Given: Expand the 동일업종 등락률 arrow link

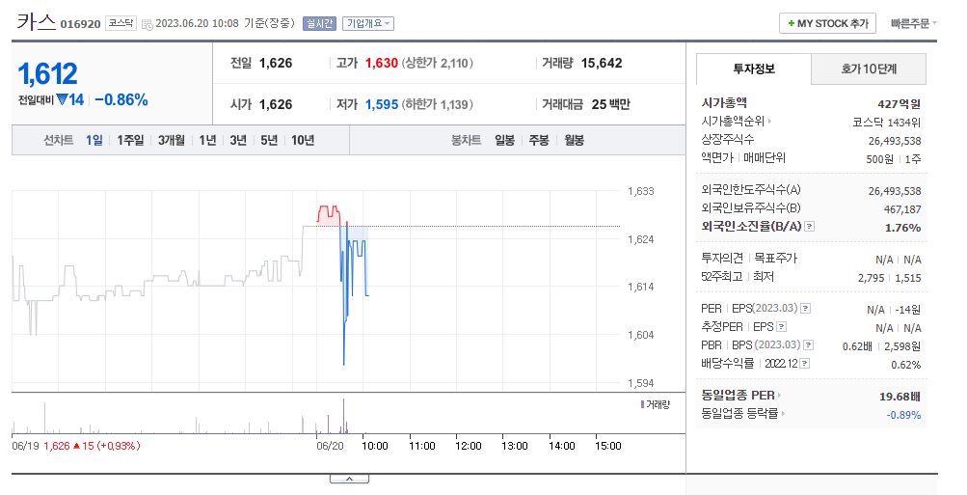Looking at the screenshot, I should 783,414.
